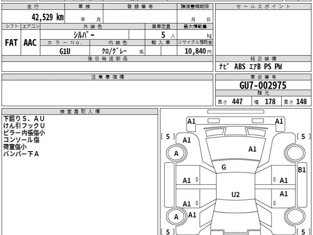
Task: Click the A mark inside the front wheel
Action: [176, 154]
